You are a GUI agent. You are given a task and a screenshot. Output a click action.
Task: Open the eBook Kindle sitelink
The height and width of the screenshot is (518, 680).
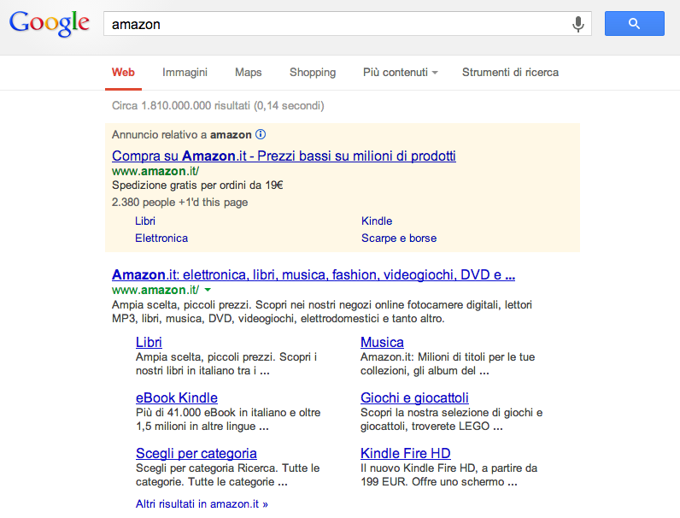(177, 397)
